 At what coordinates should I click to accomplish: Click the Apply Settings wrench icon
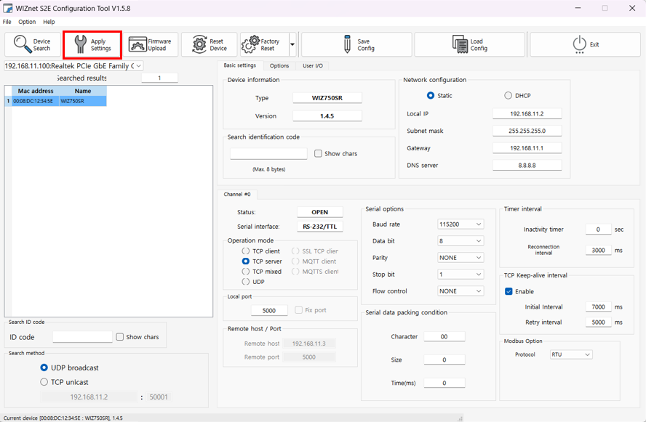point(80,45)
